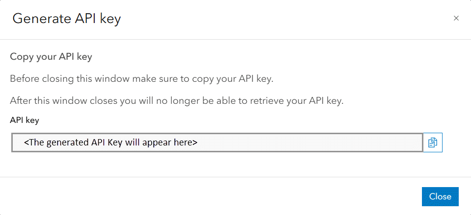This screenshot has height=215, width=471.
Task: Focus the API key text box
Action: click(217, 143)
